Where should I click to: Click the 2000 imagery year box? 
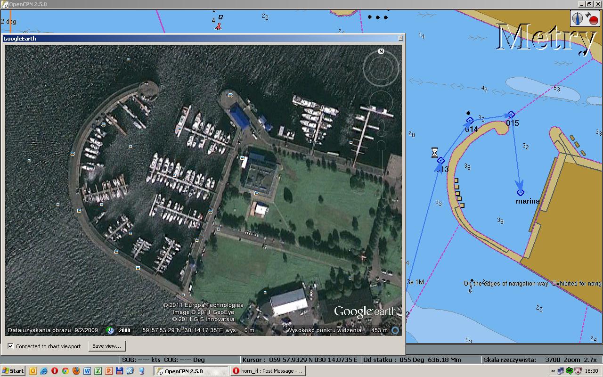click(x=124, y=330)
